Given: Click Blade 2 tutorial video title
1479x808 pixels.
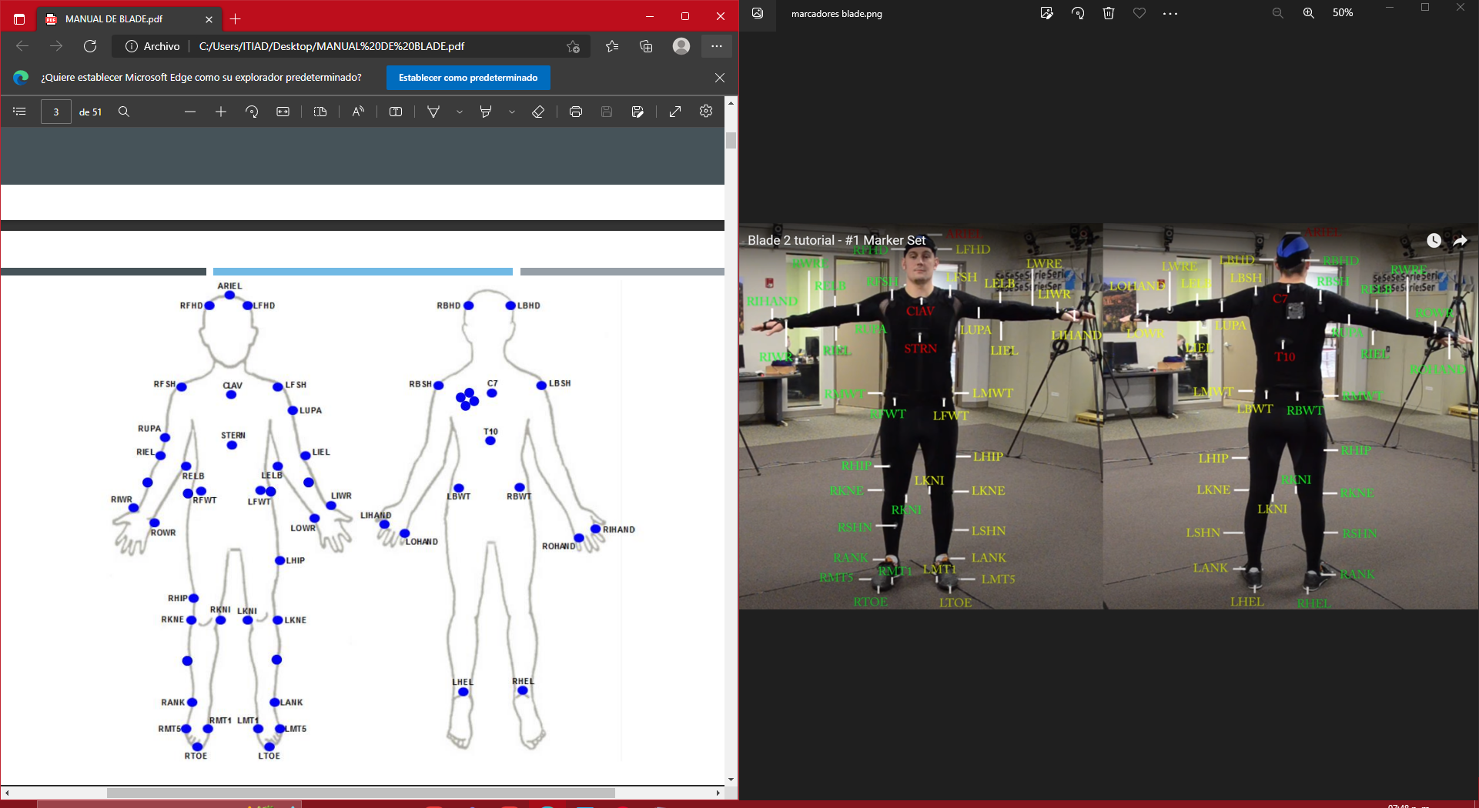Looking at the screenshot, I should [836, 240].
